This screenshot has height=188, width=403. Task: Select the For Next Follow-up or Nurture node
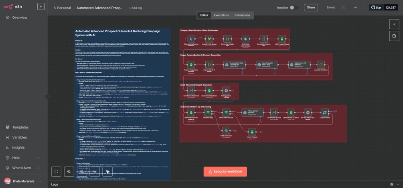click(308, 113)
